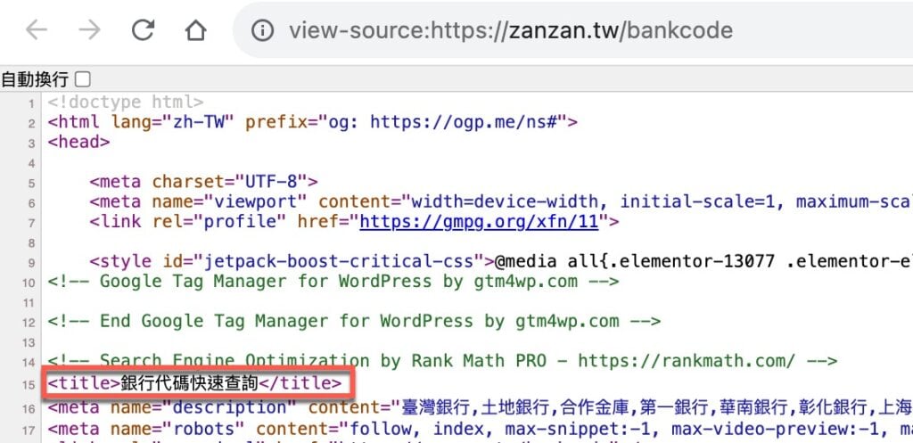Focus the view-source URL address bar

tap(572, 29)
